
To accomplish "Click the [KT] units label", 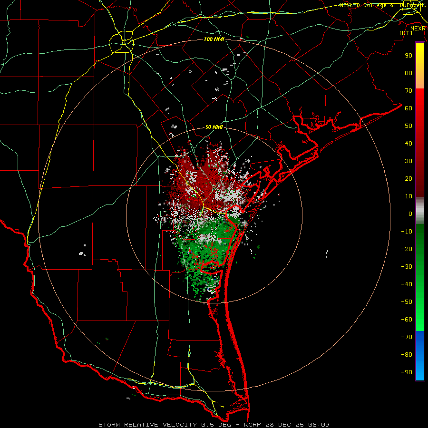I will [x=406, y=33].
